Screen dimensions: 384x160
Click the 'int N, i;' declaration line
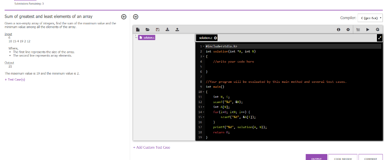click(x=221, y=97)
